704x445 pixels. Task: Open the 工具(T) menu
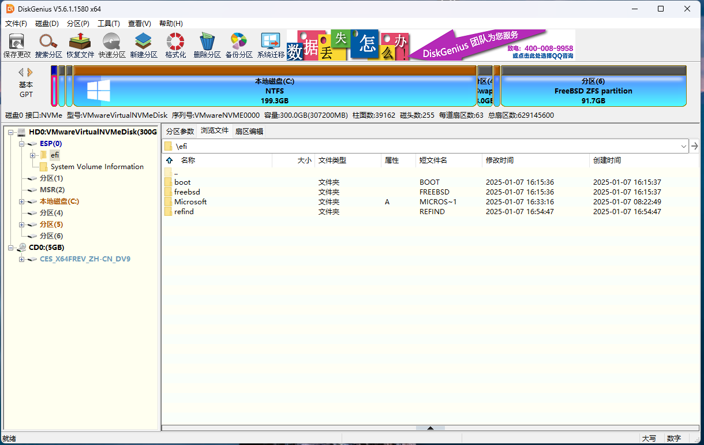point(108,24)
